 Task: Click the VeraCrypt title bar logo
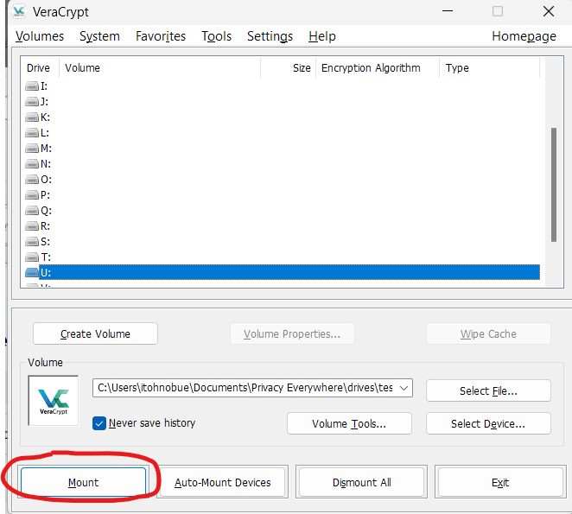(19, 12)
